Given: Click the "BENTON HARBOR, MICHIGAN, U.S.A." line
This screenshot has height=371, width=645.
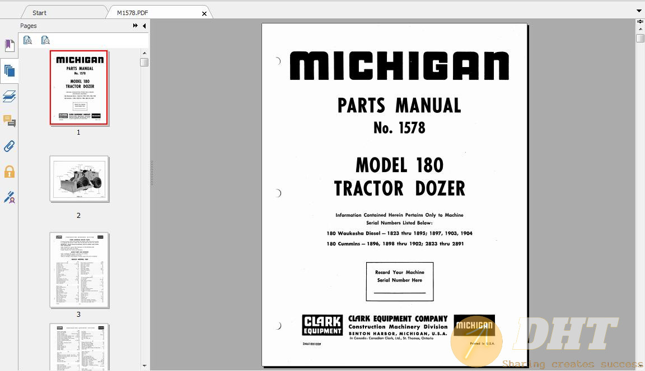Looking at the screenshot, I should (x=398, y=334).
